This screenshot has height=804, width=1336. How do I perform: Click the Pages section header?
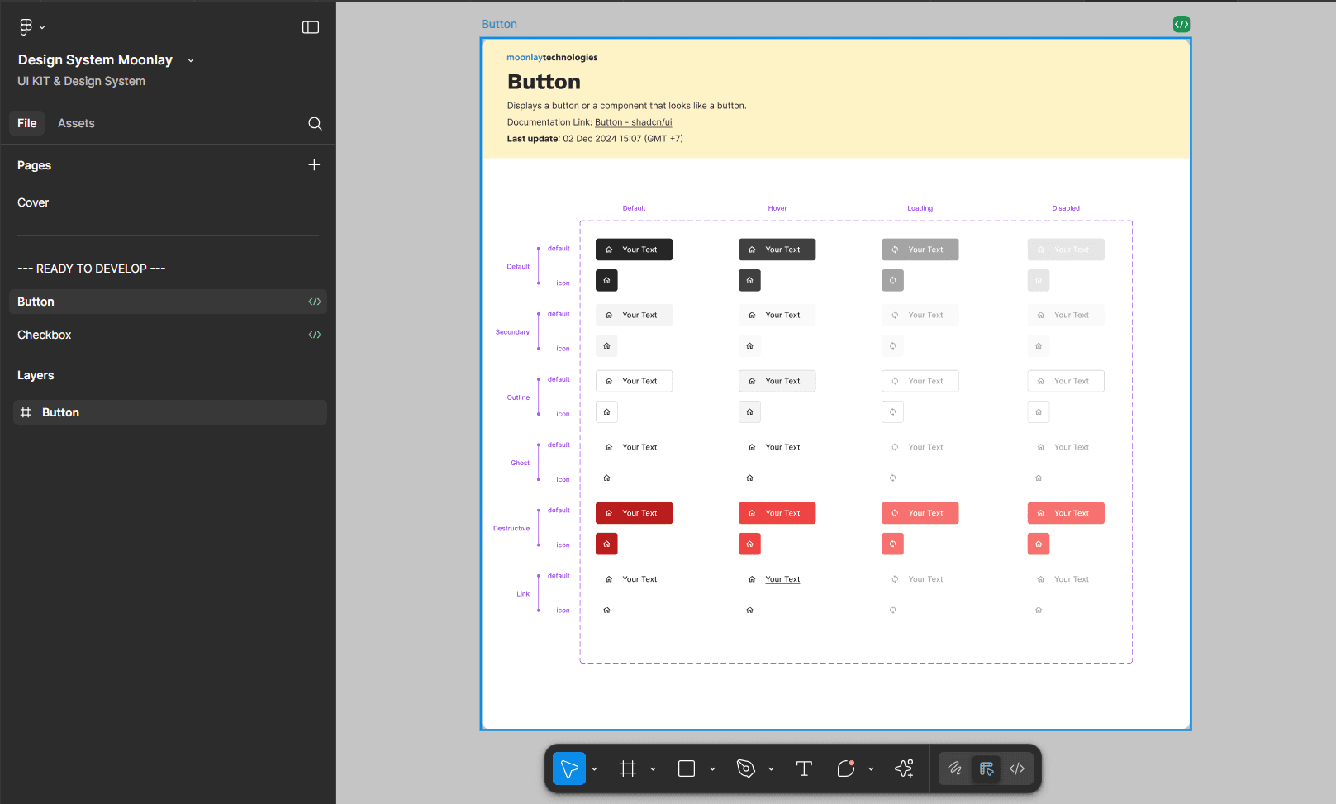click(34, 165)
